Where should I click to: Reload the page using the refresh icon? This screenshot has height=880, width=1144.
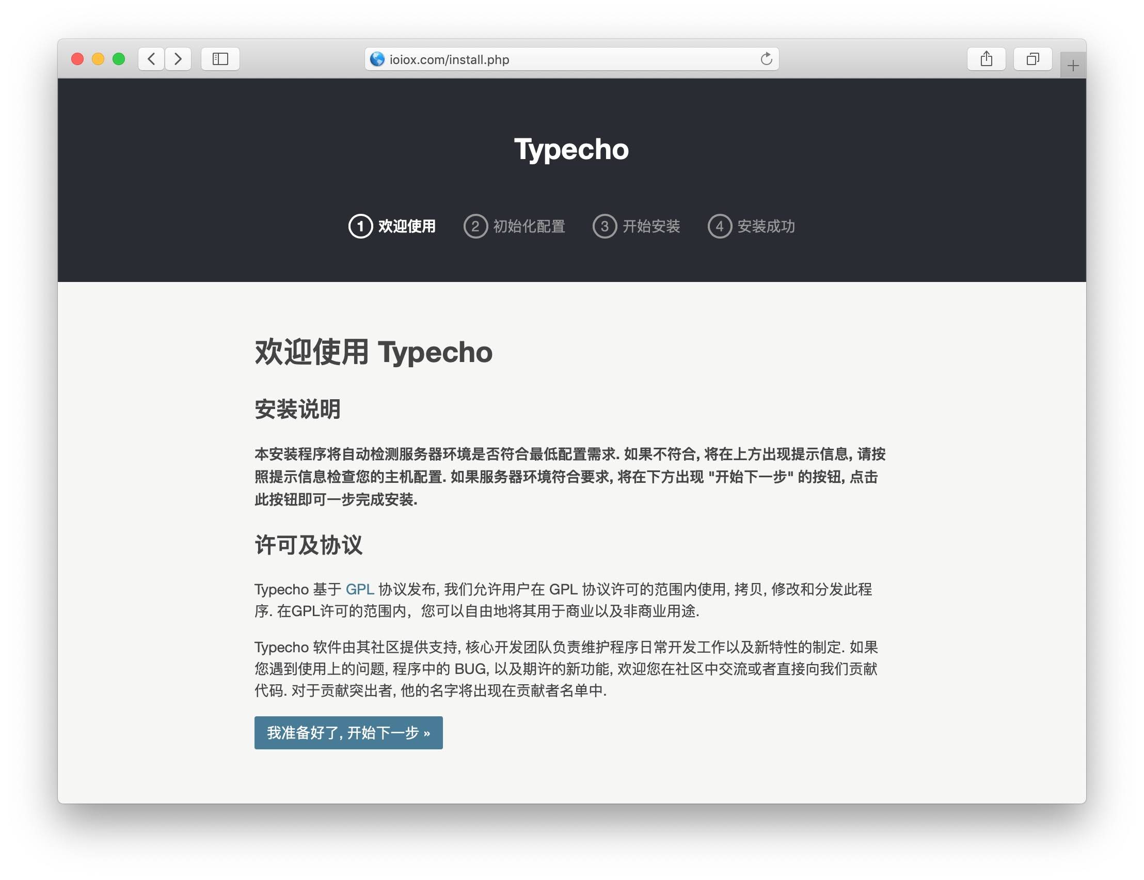766,59
